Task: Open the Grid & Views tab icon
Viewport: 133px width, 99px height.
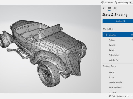Action: pos(115,8)
